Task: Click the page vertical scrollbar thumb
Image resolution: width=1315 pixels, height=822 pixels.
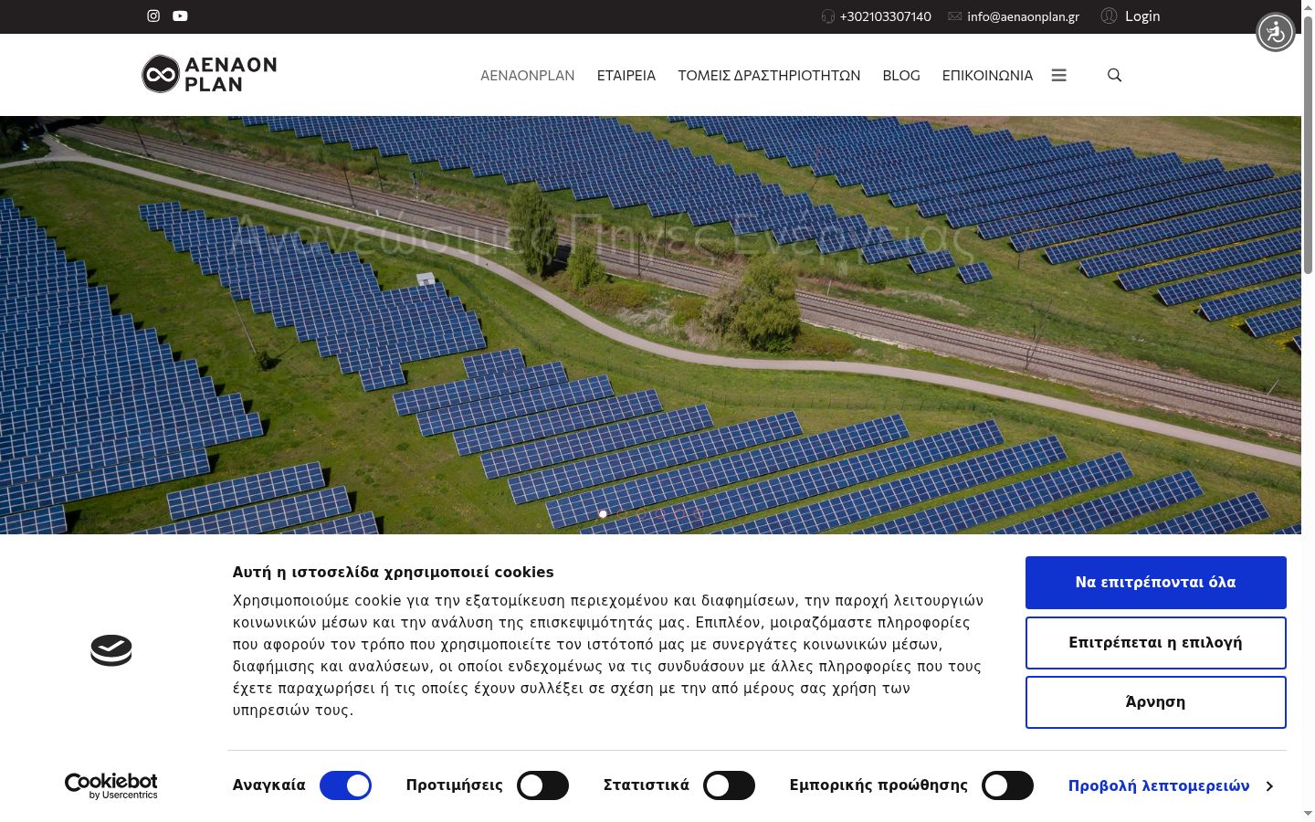Action: 1308,144
